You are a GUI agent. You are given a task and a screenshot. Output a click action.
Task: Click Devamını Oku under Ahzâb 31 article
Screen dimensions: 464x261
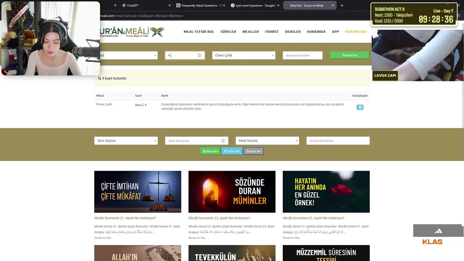pos(103,238)
